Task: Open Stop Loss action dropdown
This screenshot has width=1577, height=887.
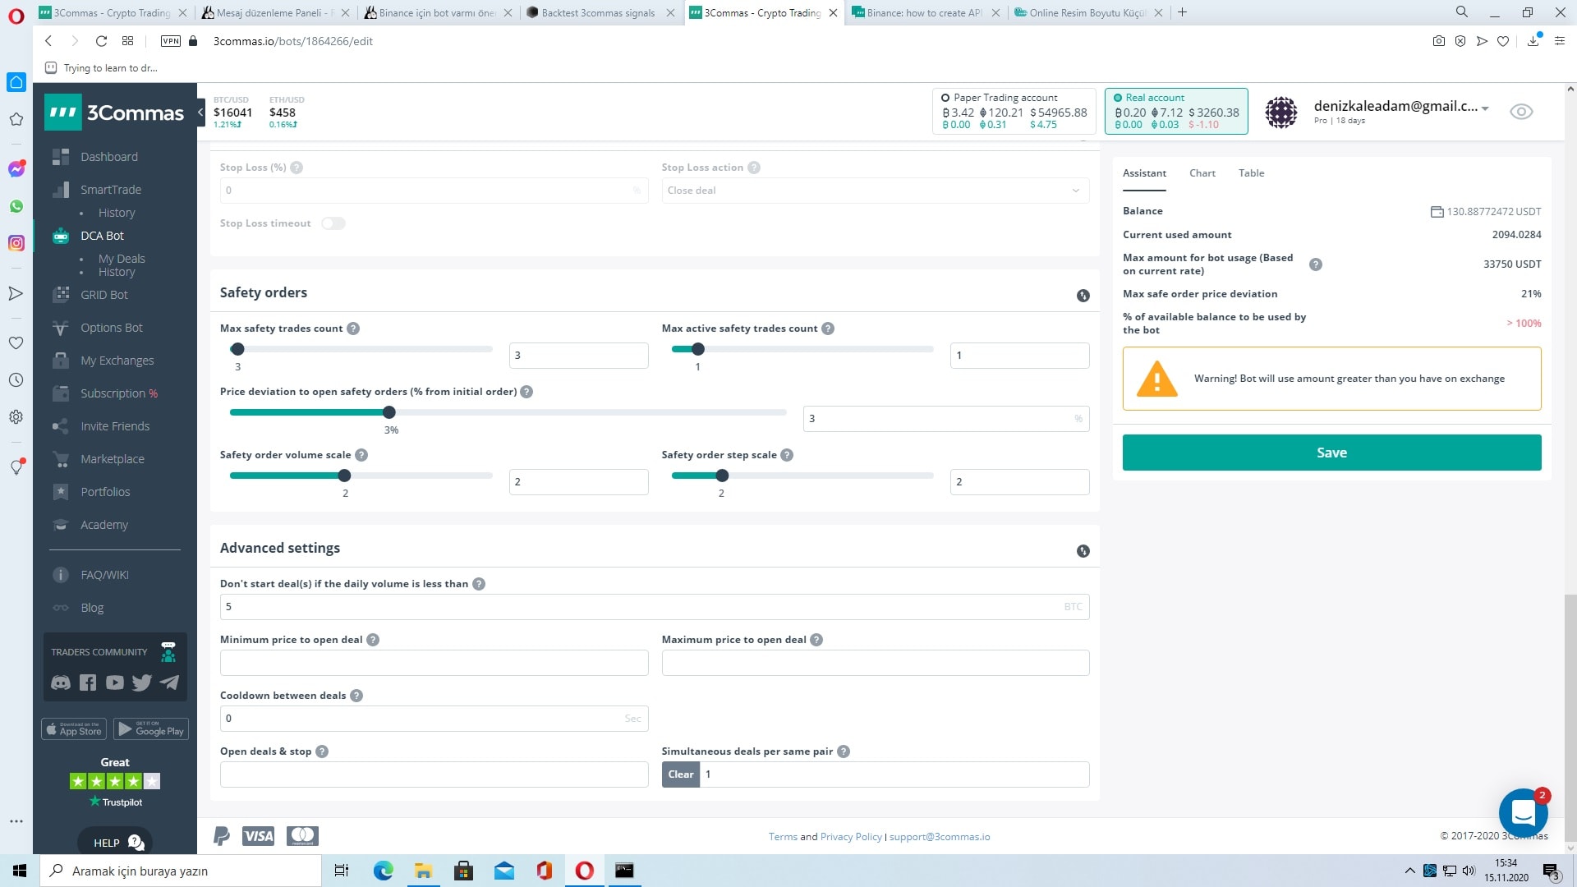Action: (x=876, y=191)
